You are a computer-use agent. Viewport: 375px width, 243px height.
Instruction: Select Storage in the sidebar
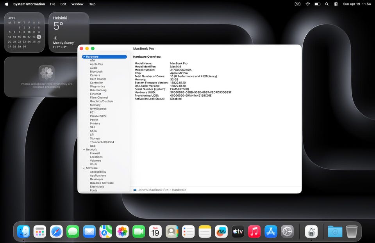pos(95,138)
